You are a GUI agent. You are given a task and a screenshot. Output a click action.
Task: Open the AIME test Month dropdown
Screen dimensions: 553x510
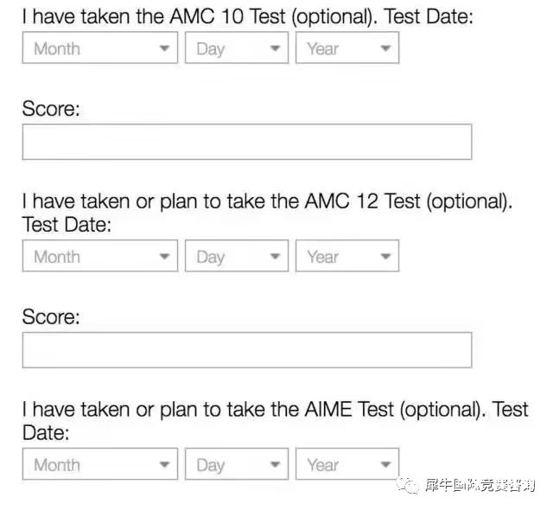pos(99,465)
